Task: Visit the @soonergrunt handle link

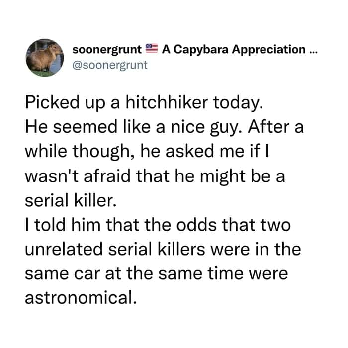Action: (110, 65)
